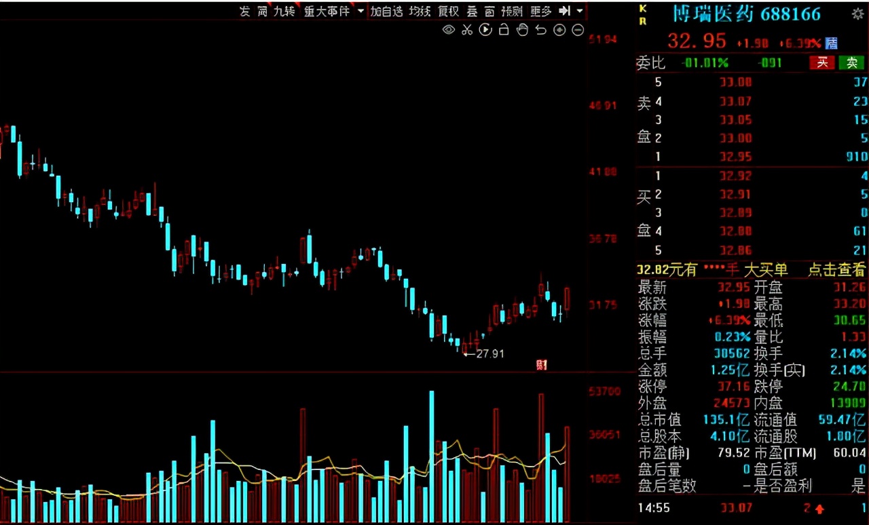
Task: Click the circular zoom-in icon
Action: tap(559, 30)
